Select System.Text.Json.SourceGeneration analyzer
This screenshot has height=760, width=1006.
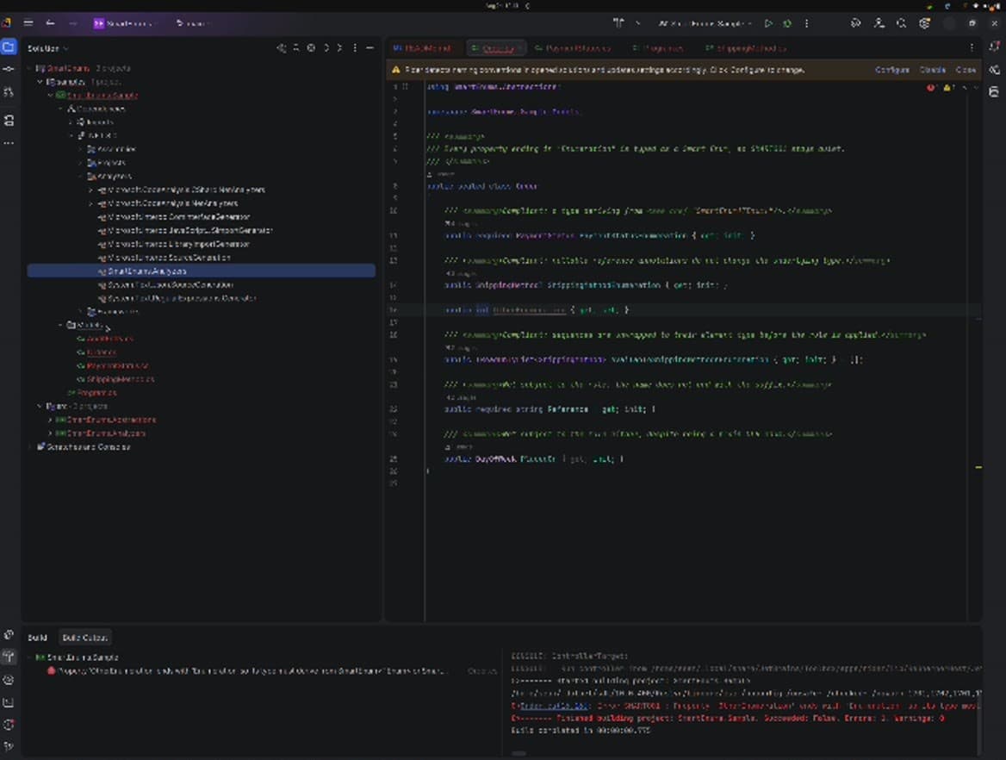click(166, 285)
